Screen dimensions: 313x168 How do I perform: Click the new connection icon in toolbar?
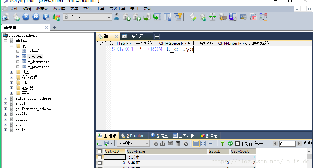click(6, 17)
